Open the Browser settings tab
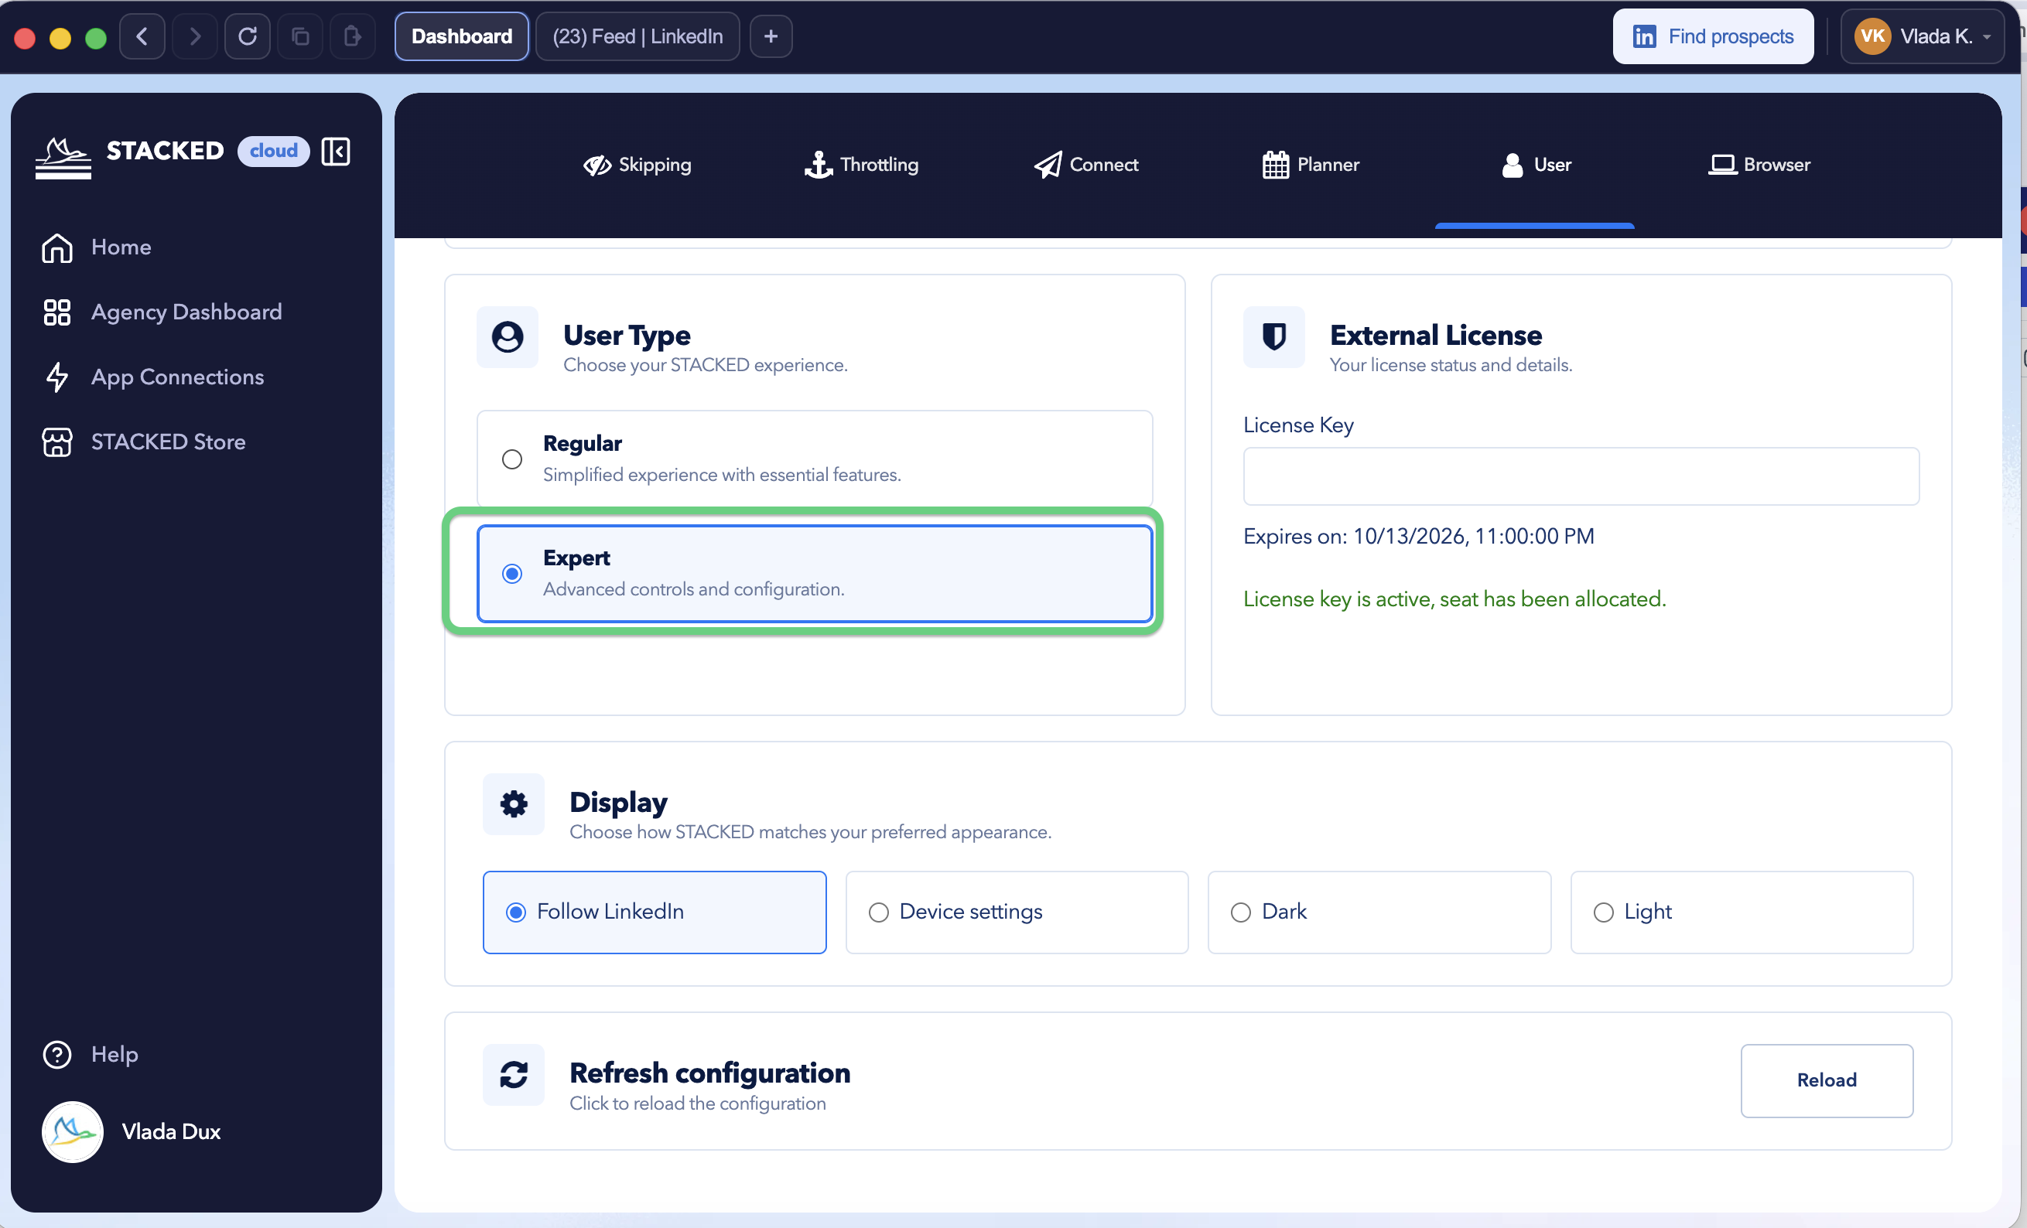 [1759, 165]
